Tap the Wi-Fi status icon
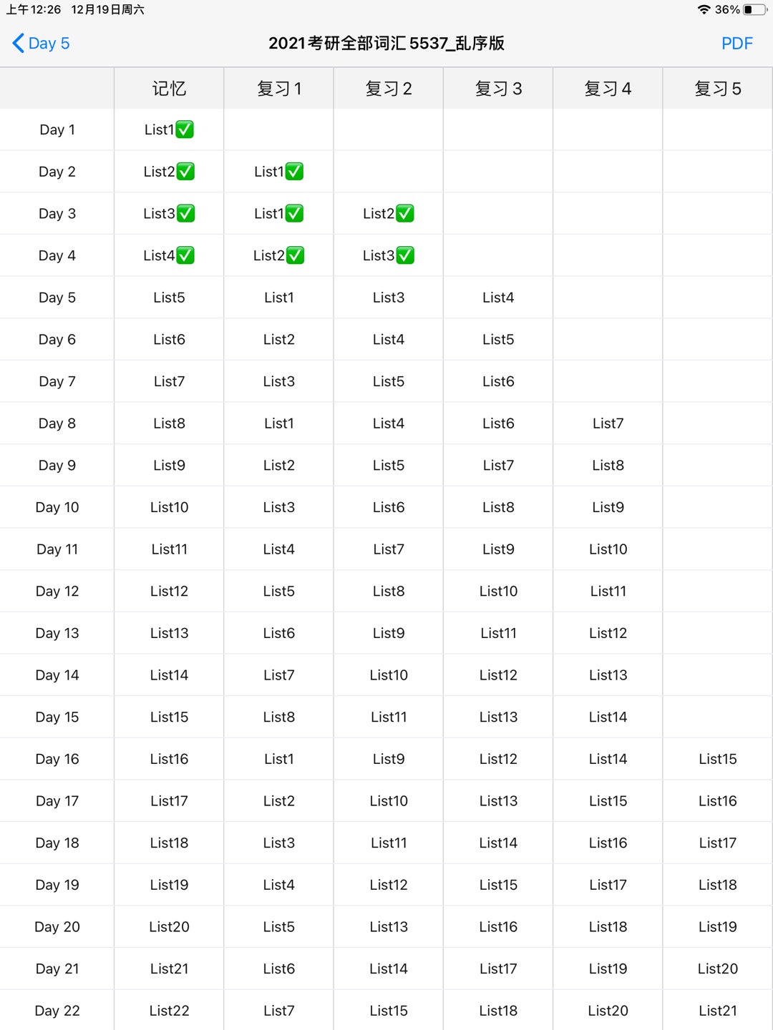The image size is (773, 1030). click(704, 9)
